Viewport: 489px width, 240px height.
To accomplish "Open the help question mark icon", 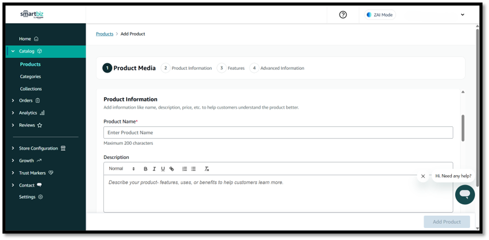I will [x=343, y=15].
